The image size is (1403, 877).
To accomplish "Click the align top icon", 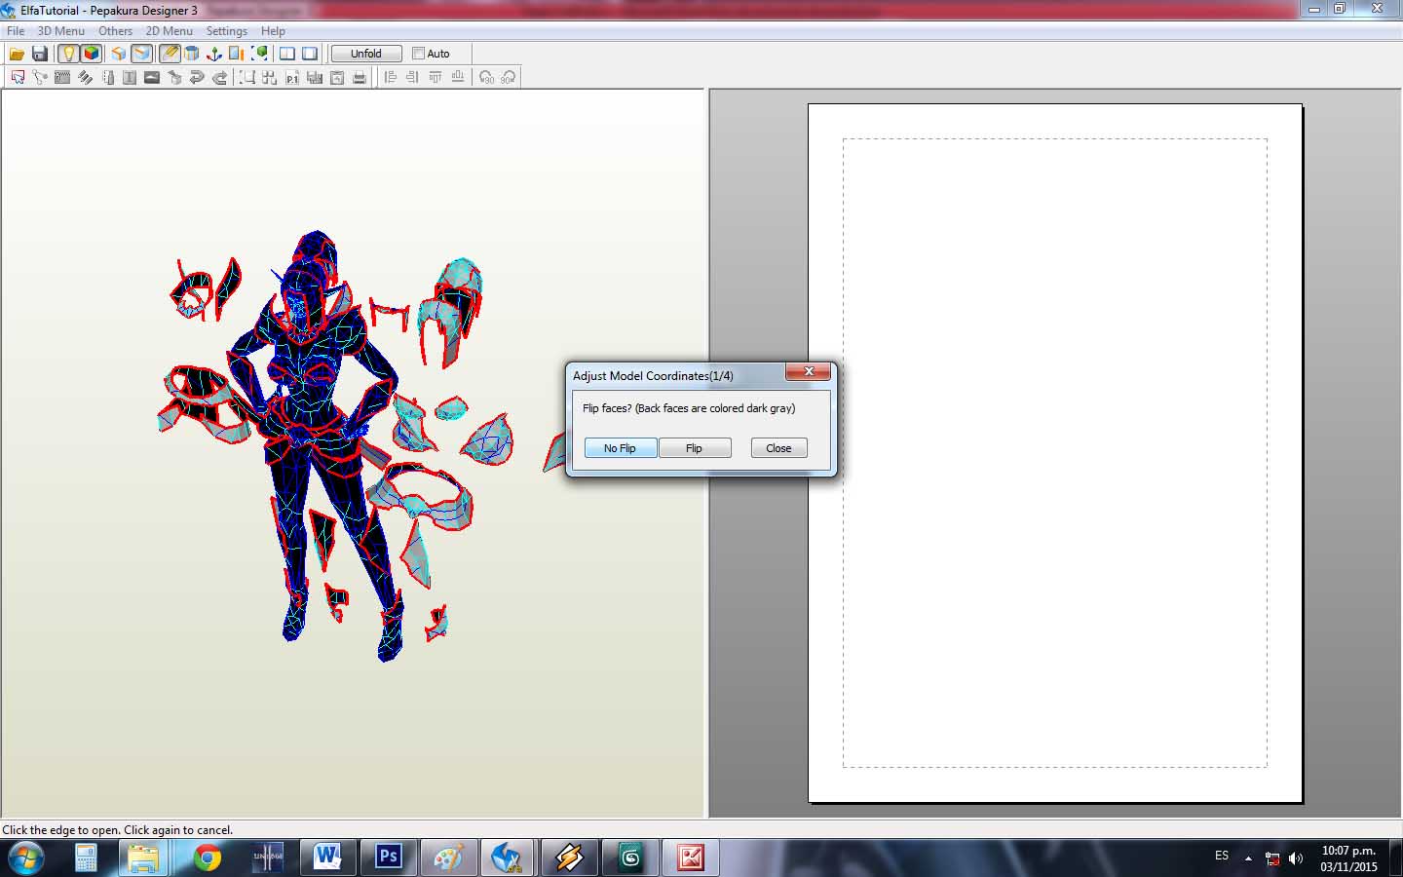I will 436,77.
